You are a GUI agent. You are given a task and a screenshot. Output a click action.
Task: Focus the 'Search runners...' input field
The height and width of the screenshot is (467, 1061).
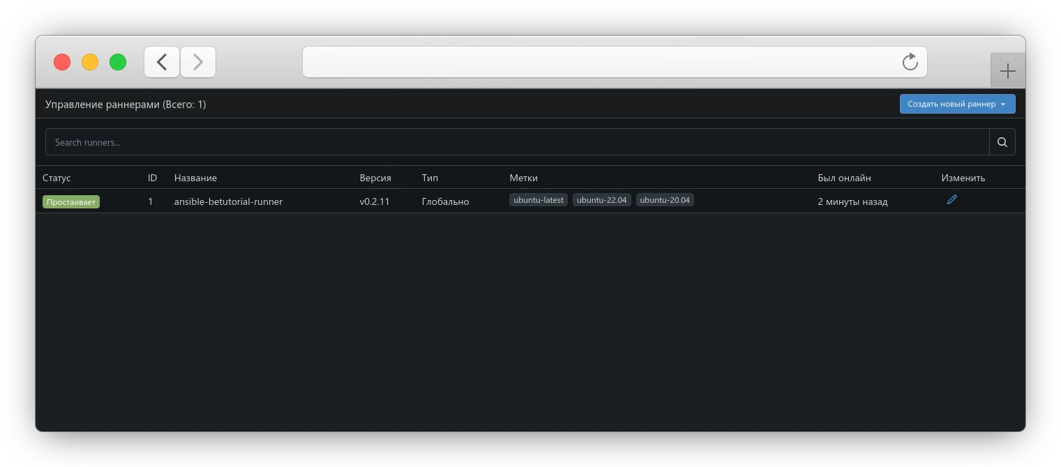click(x=516, y=142)
